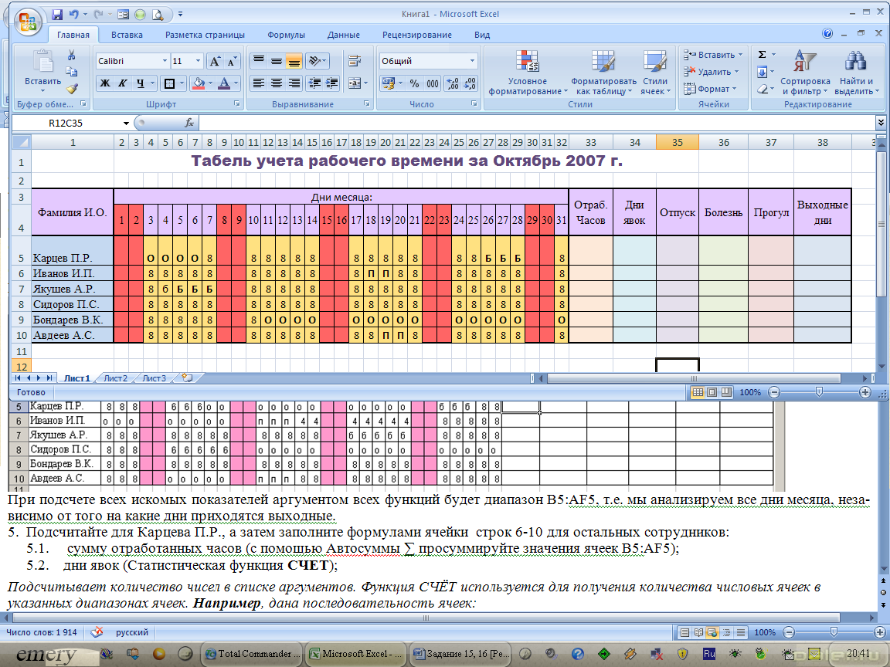Open Форматировать как таблицу menu

[604, 73]
